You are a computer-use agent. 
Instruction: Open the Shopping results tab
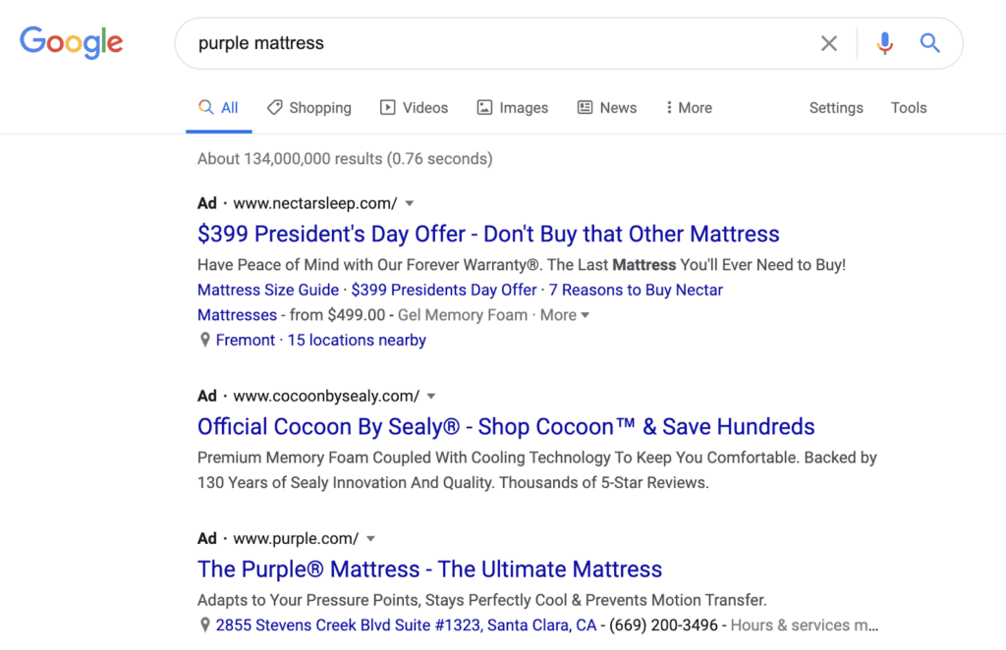click(308, 108)
